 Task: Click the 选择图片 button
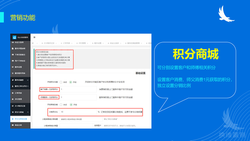click(98, 126)
